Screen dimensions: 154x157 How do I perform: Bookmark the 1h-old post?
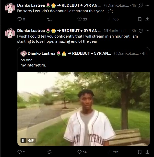pyautogui.click(x=140, y=19)
